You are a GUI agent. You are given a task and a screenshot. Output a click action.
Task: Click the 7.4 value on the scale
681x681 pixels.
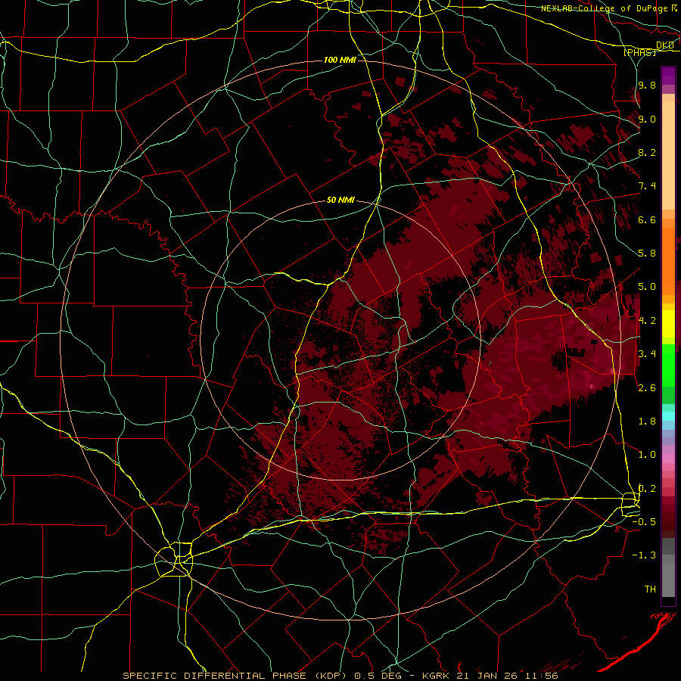tap(647, 186)
